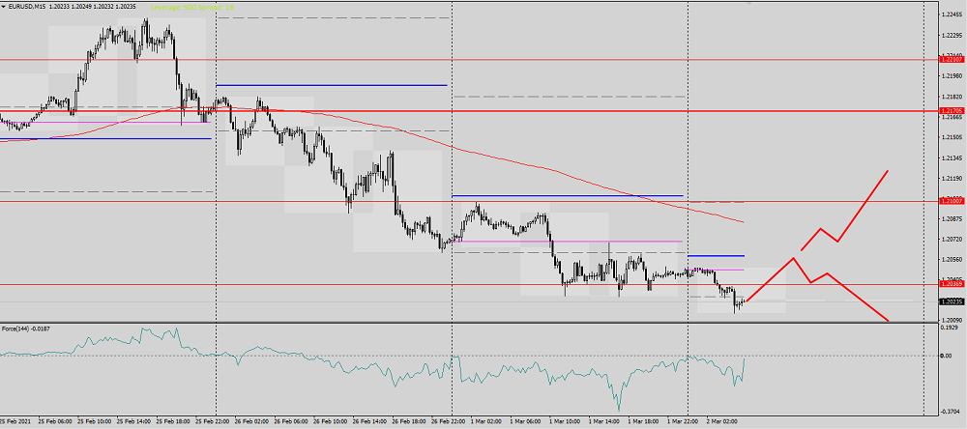
Task: Click the 2 Mar 02:00 time label
Action: (x=723, y=422)
